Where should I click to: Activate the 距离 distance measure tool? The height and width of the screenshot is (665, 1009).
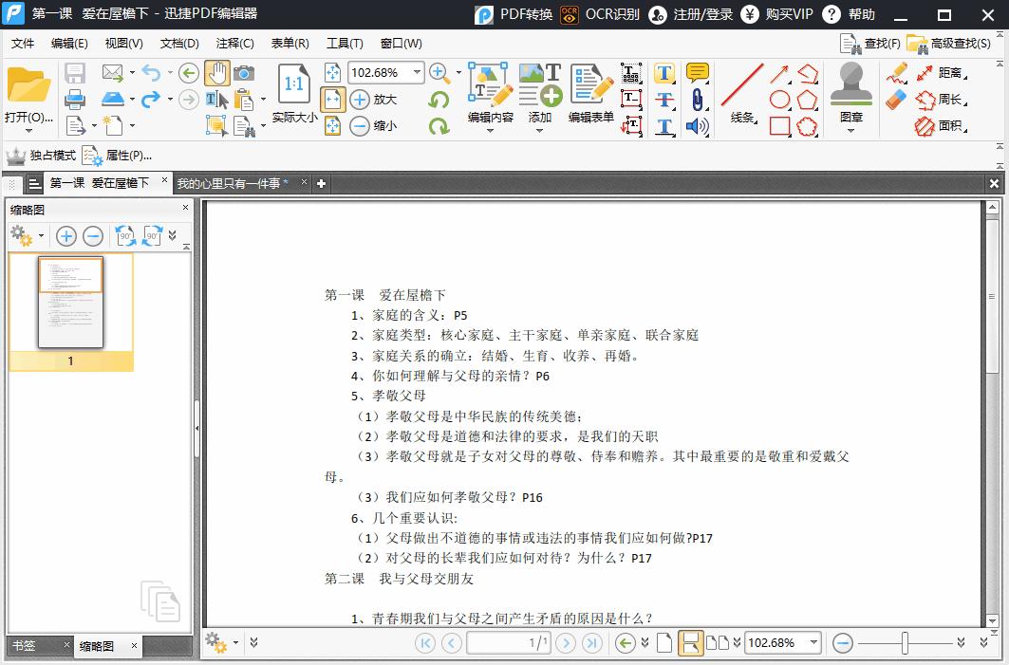946,71
